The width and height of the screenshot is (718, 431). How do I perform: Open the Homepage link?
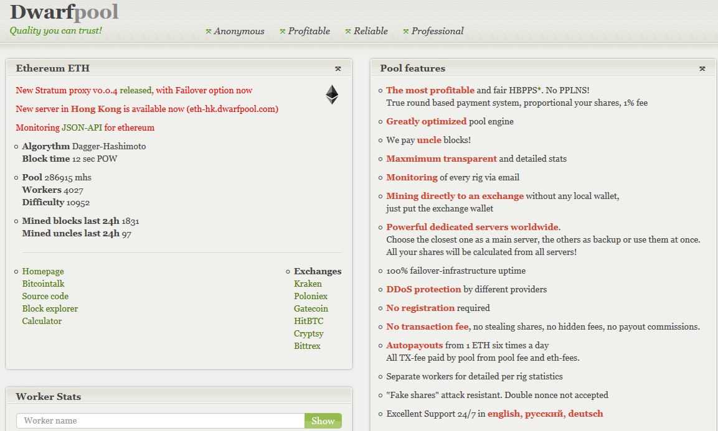click(x=43, y=271)
